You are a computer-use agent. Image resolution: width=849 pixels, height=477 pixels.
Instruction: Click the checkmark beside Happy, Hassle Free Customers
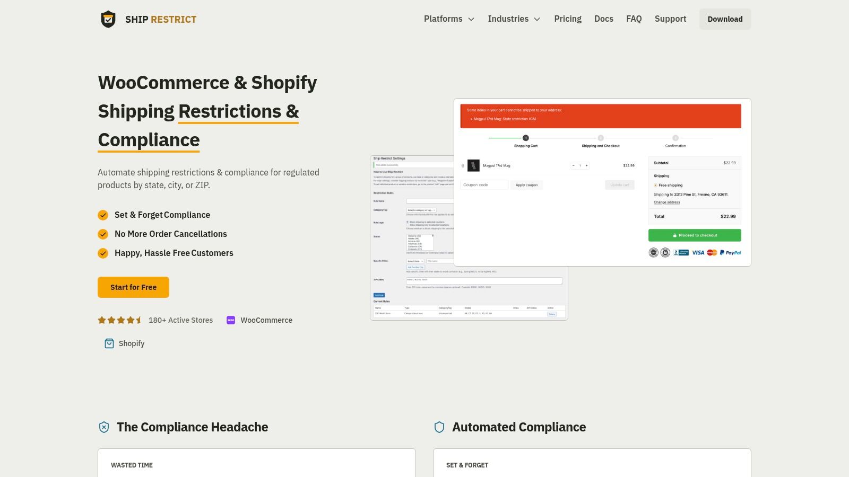103,253
